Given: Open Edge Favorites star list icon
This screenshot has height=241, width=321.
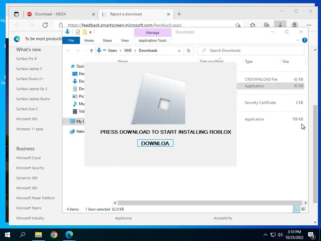Looking at the screenshot, I should (x=253, y=25).
